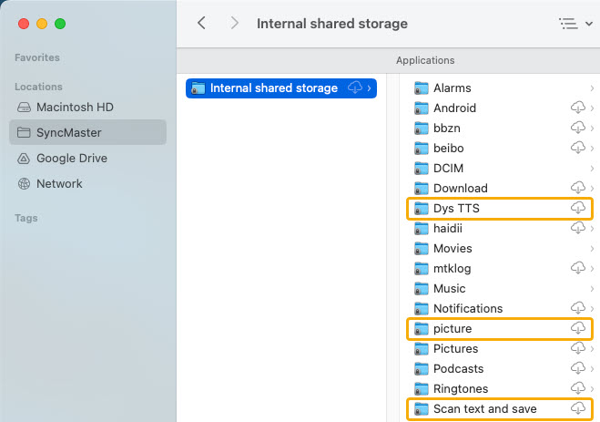The image size is (600, 422).
Task: Select the lowercase picture folder
Action: tap(500, 328)
